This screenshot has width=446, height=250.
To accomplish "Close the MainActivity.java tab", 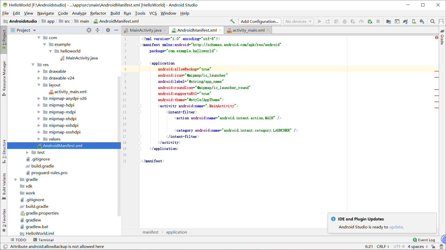I will click(x=165, y=30).
